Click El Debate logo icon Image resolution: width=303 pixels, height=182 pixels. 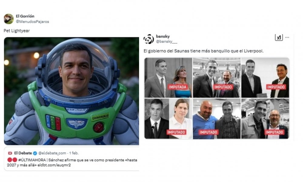[x=10, y=153]
